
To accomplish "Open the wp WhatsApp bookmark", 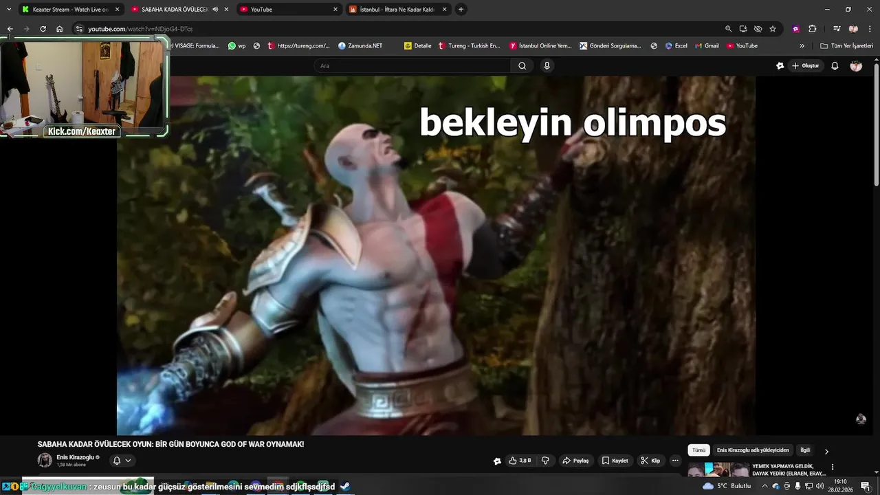I will (236, 46).
